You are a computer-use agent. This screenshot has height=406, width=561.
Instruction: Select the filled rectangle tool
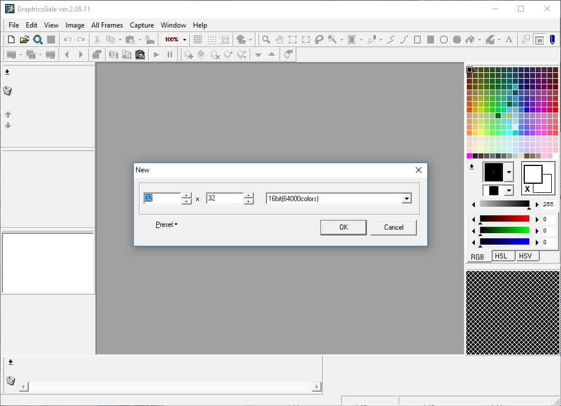tap(431, 40)
